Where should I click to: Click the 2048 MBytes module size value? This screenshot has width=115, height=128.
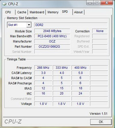52,31
